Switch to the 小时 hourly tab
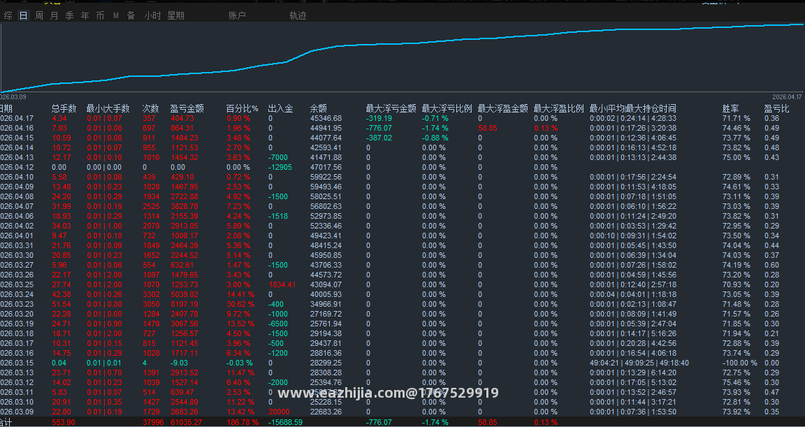Image resolution: width=805 pixels, height=427 pixels. click(x=152, y=16)
